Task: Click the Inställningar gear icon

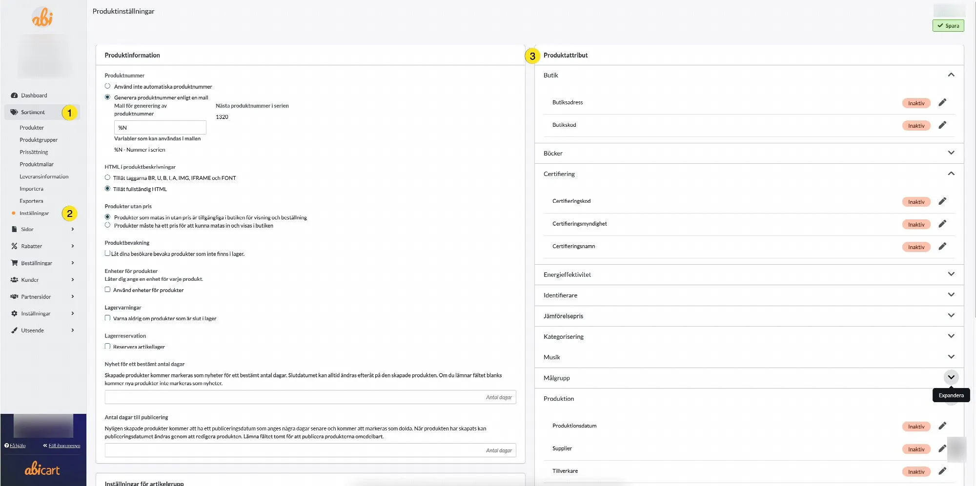Action: 14,313
